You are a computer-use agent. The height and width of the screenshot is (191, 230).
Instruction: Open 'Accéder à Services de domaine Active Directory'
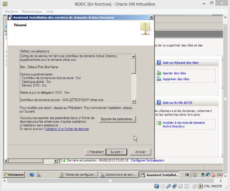coord(184,124)
